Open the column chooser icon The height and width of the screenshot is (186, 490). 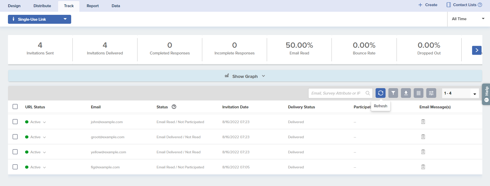(x=418, y=93)
